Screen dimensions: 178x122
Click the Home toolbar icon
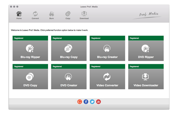pyautogui.click(x=19, y=15)
